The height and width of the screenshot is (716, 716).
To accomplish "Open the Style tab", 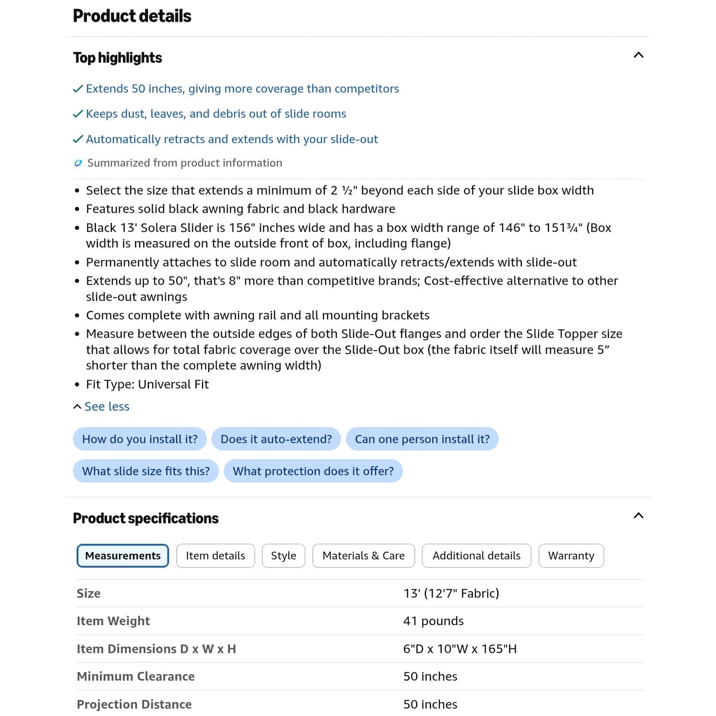I will click(x=283, y=556).
